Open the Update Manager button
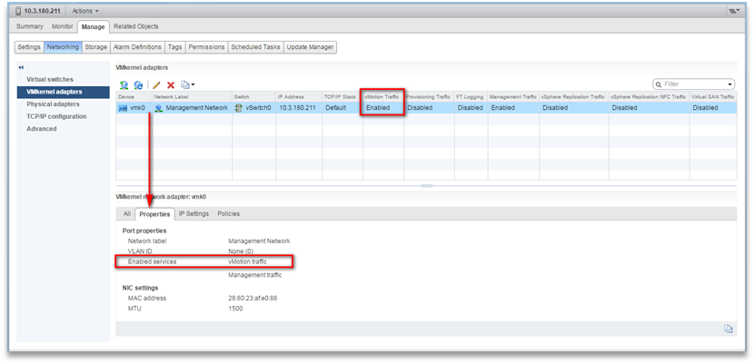The height and width of the screenshot is (364, 755). (x=310, y=46)
